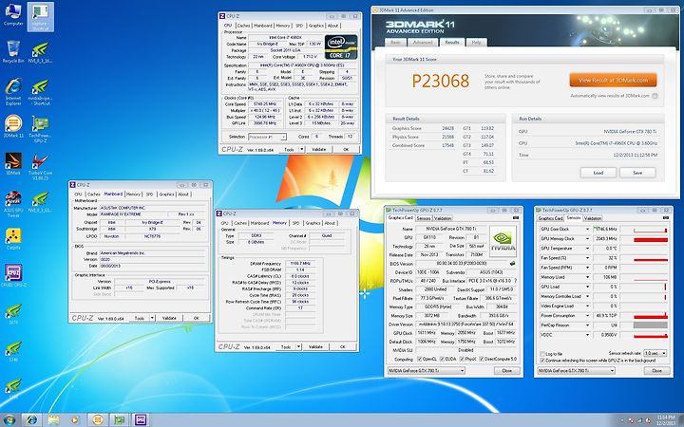The image size is (684, 427).
Task: Switch to Caches tab in CPU-Z CPU window
Action: (243, 26)
